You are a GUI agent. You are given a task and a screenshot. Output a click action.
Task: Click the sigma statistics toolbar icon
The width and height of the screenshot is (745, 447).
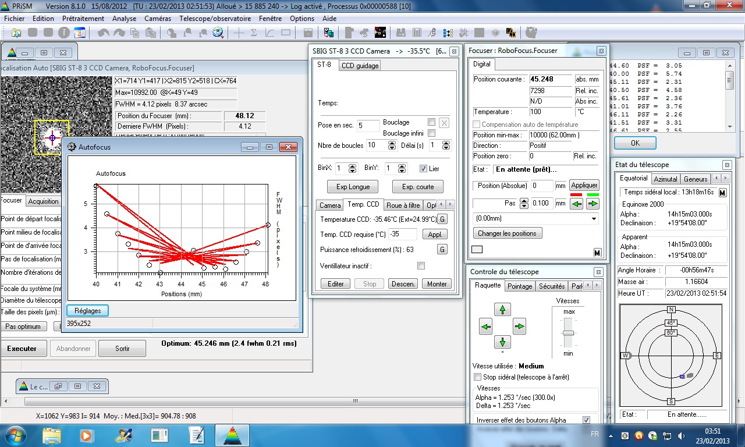(254, 33)
